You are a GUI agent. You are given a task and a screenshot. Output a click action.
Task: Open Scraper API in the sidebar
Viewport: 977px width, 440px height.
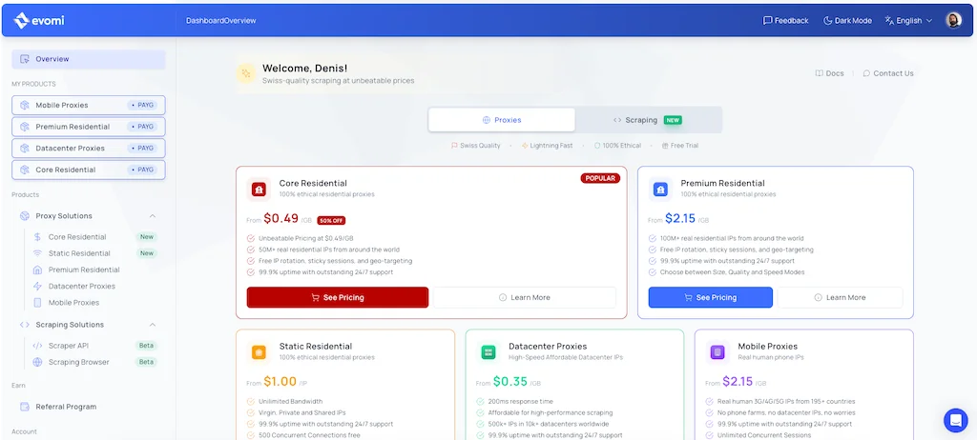point(68,346)
